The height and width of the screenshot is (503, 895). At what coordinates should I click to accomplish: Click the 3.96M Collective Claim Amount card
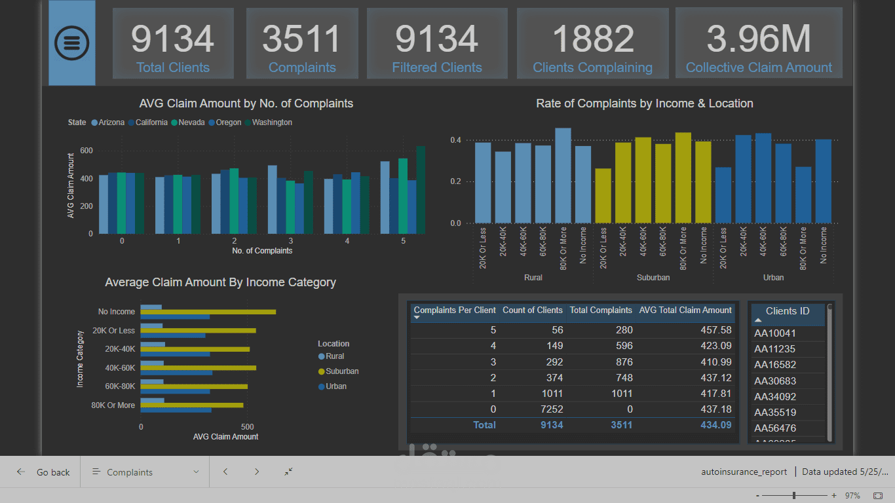click(x=759, y=43)
